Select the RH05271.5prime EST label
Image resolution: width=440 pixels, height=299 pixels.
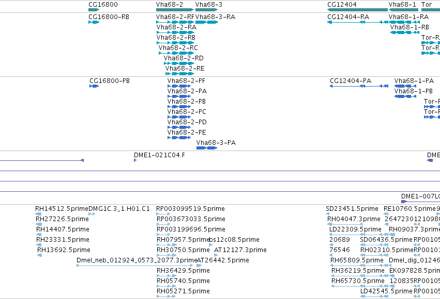coord(183,291)
